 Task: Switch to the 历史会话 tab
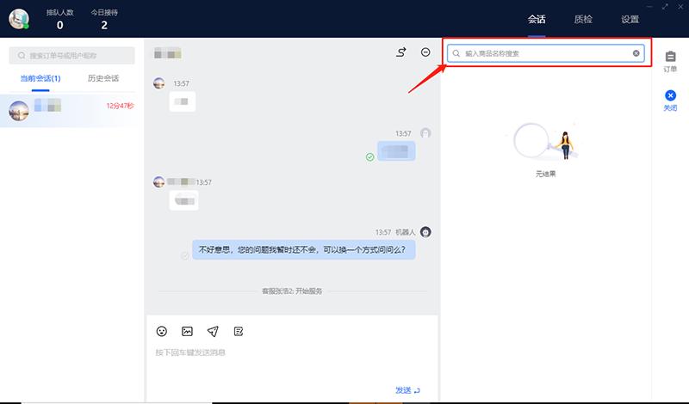103,78
